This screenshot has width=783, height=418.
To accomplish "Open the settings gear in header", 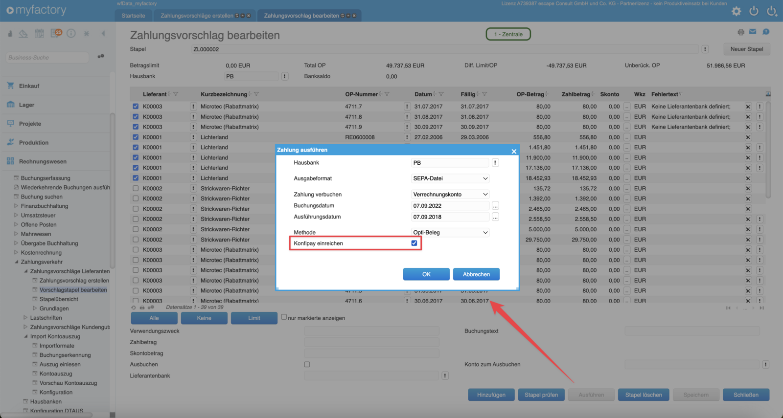I will click(736, 11).
